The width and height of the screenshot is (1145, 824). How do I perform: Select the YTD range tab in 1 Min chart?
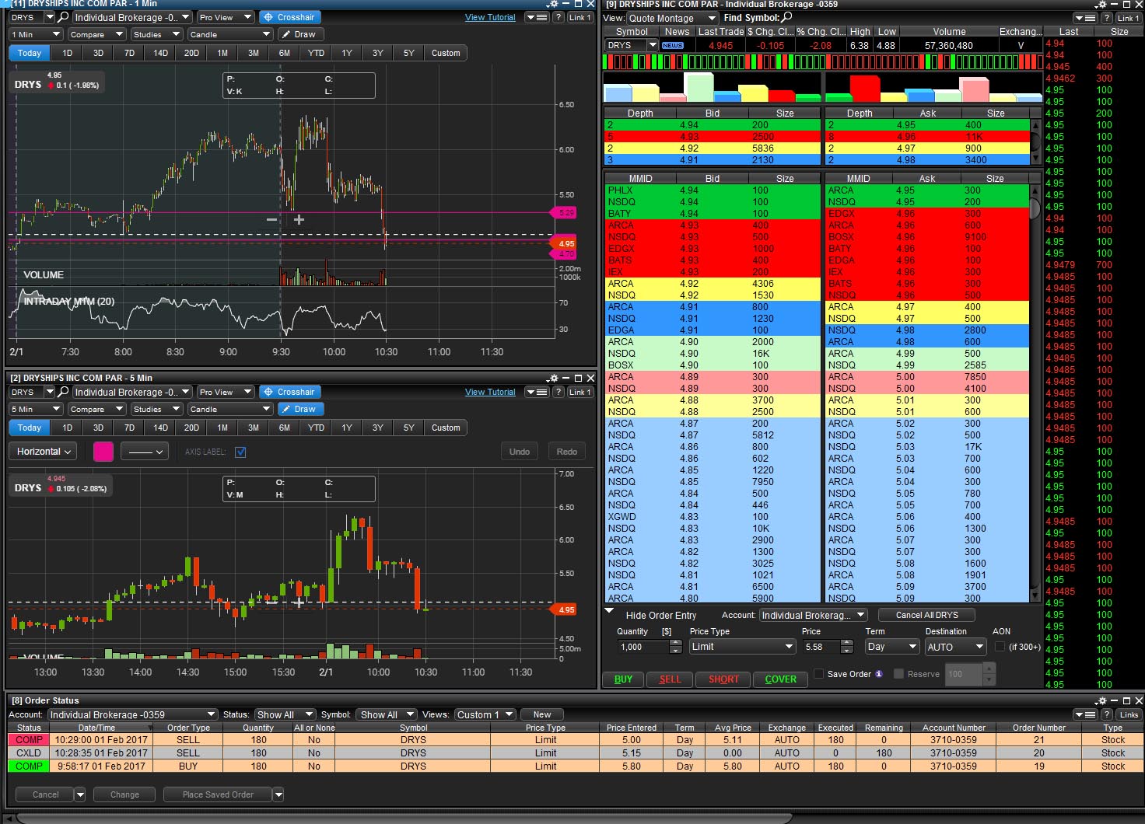click(316, 53)
